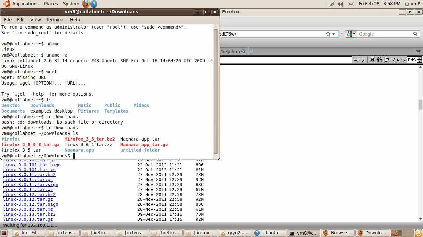
Task: Open linux-3.0.11.tar.bz2 link
Action: coord(29,175)
